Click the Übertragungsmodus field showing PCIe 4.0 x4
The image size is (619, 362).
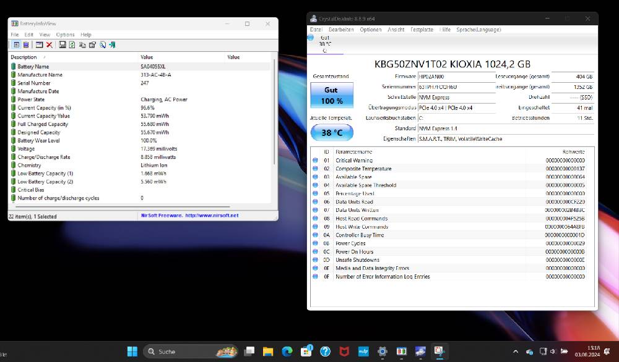point(456,107)
